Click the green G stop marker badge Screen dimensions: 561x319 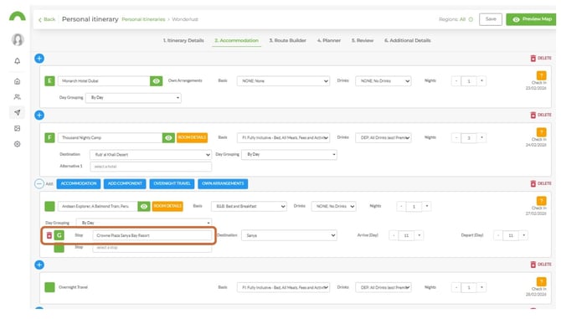pos(59,235)
